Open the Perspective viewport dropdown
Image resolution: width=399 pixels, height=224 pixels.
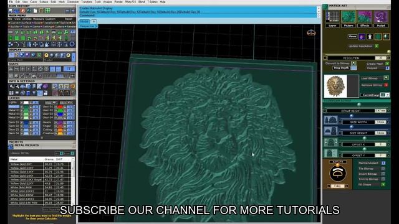click(x=97, y=26)
